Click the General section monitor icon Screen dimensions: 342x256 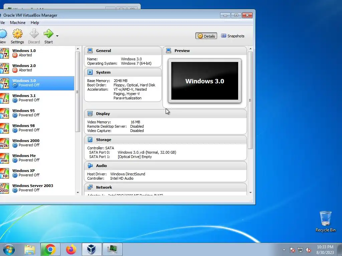(x=90, y=51)
